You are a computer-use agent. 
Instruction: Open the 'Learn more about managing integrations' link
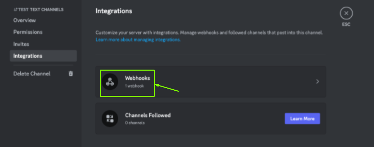[138, 40]
